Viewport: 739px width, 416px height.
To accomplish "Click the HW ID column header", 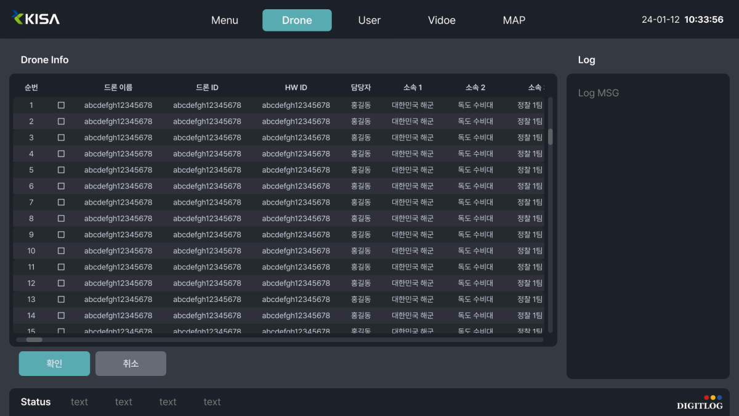I will [x=296, y=88].
